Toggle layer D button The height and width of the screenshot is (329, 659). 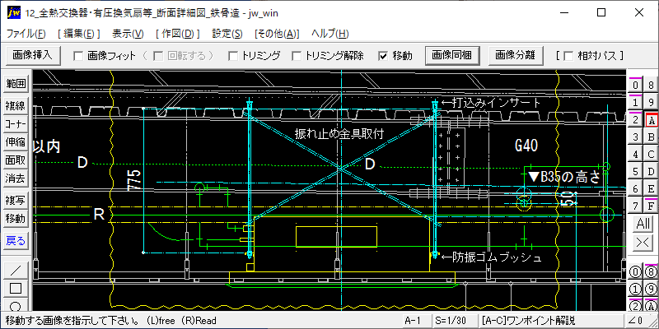(x=651, y=172)
